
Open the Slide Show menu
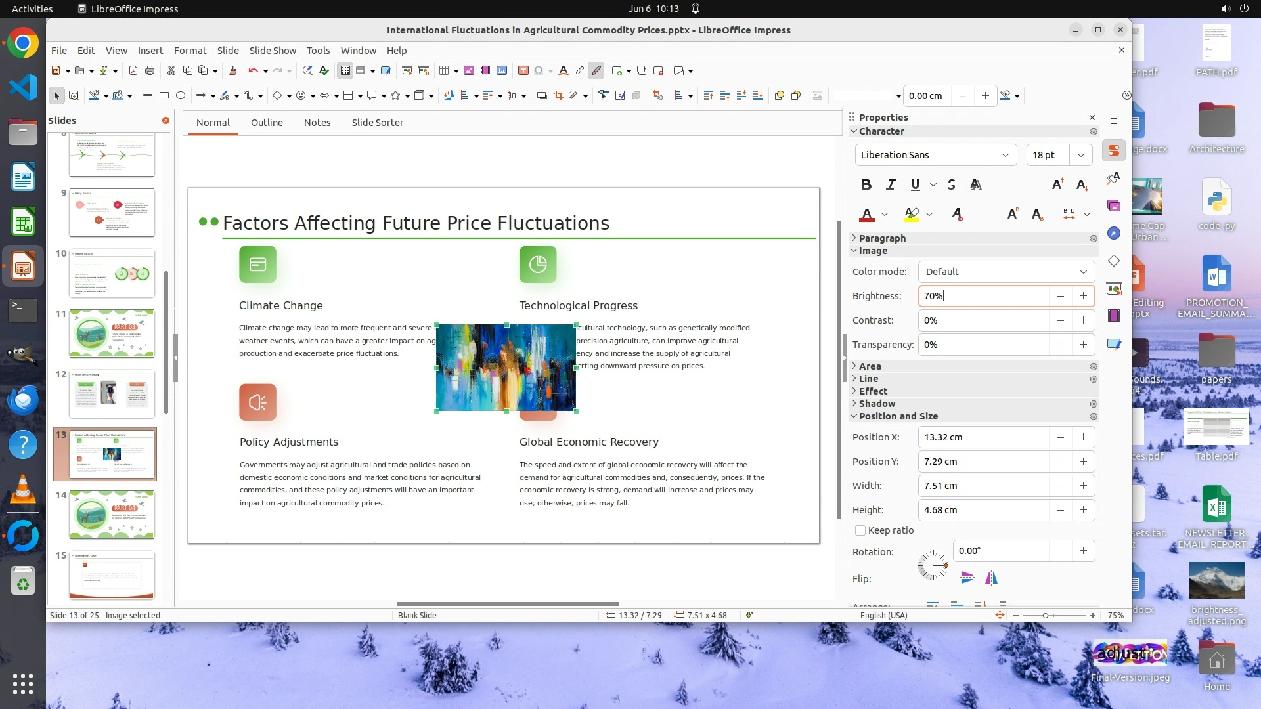click(273, 51)
